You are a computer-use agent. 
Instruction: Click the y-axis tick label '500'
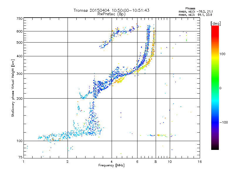pos(19,43)
